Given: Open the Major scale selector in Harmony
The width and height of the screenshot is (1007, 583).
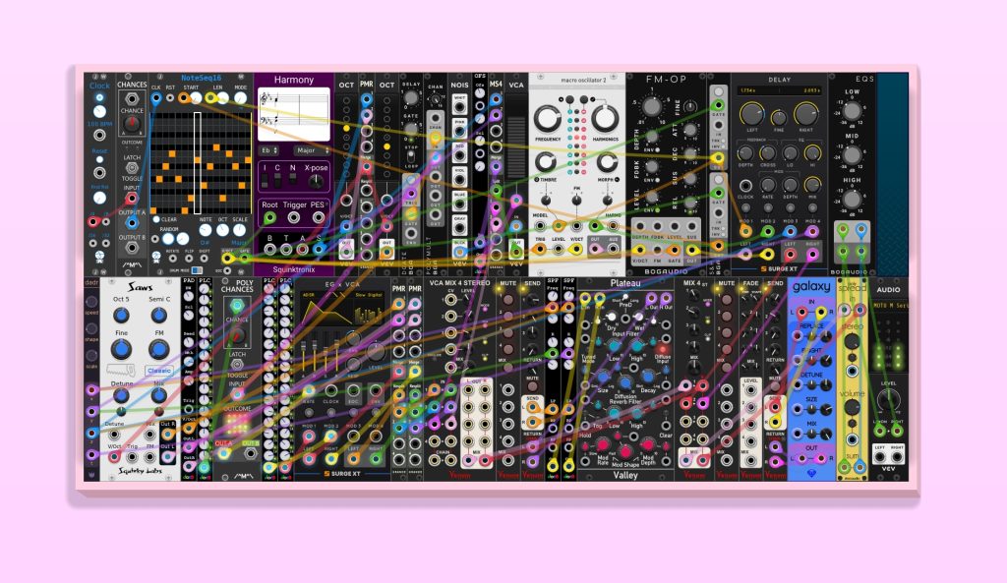Looking at the screenshot, I should (312, 150).
